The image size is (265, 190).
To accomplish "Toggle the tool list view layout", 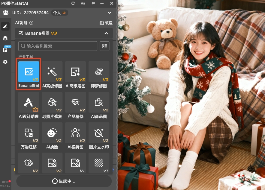I will 104,46.
